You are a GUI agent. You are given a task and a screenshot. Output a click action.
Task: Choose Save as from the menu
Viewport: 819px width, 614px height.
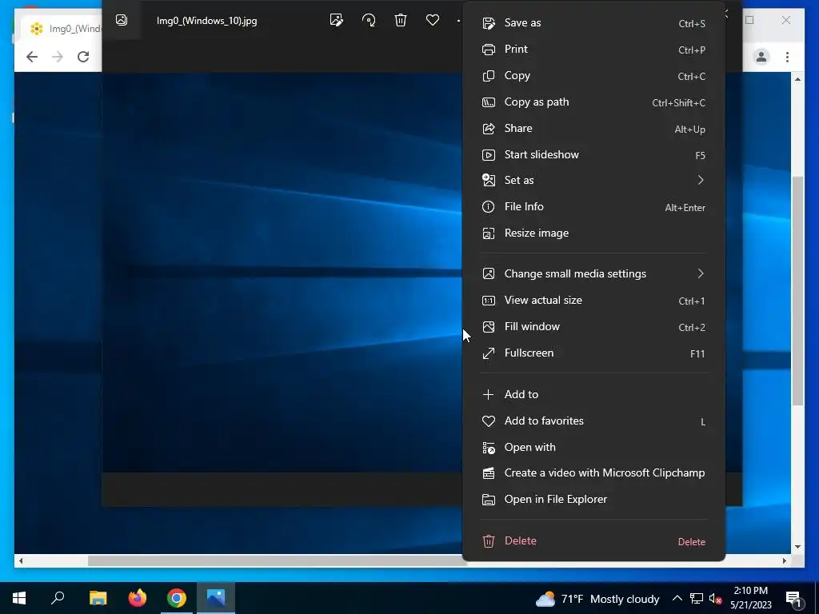[x=594, y=23]
